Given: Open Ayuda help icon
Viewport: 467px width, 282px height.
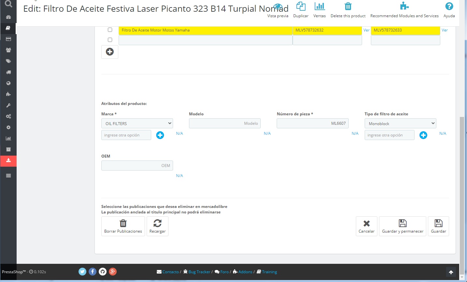Looking at the screenshot, I should (449, 6).
